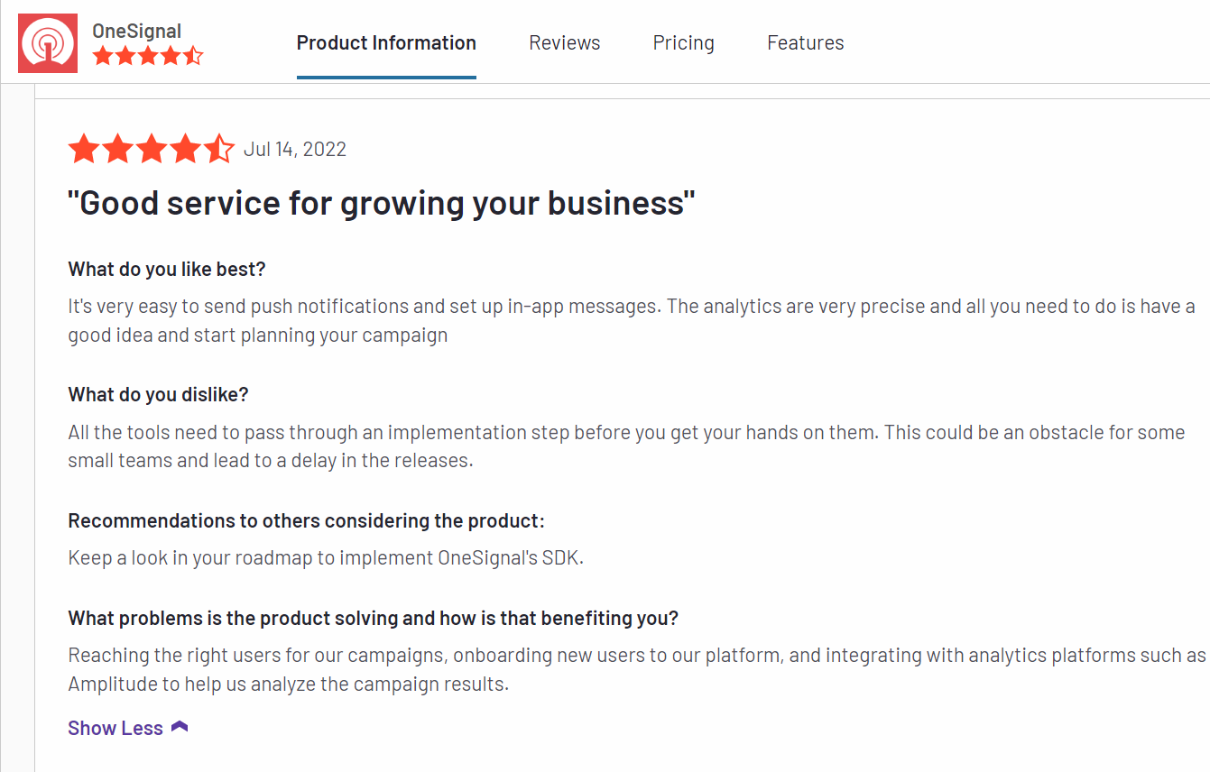Click the "What do you like best?" heading
This screenshot has height=772, width=1210.
point(167,269)
